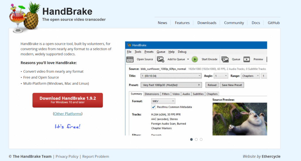Switch to the Subtitles tab
301x161 pixels.
(198, 94)
